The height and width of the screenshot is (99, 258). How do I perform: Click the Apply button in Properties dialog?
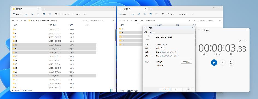(188, 89)
